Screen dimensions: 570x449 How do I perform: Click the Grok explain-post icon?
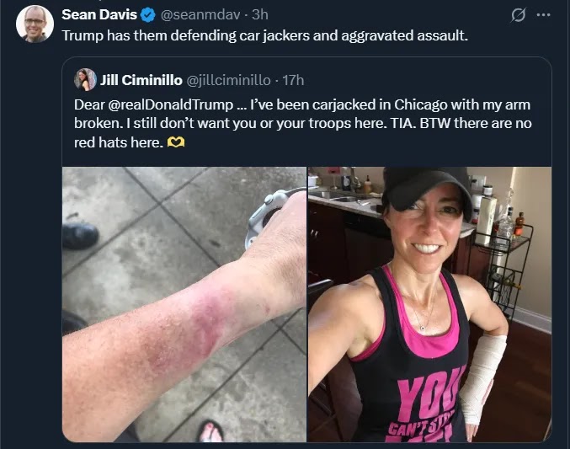[x=519, y=15]
